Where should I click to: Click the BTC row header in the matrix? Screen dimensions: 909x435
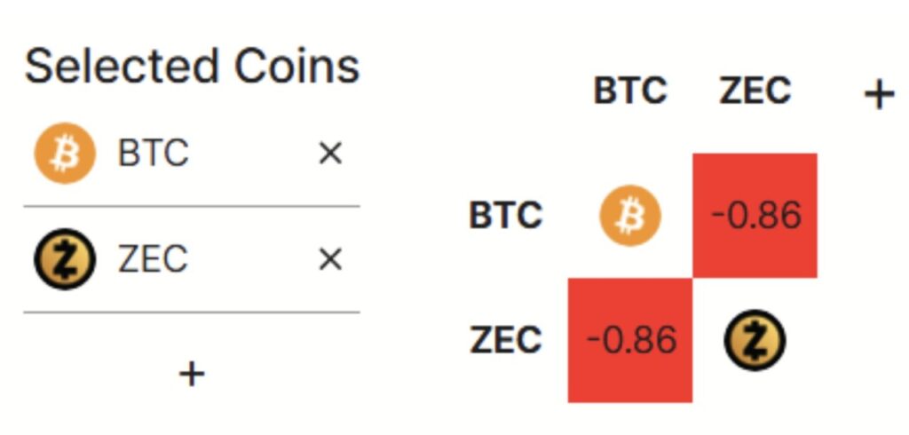pos(505,216)
